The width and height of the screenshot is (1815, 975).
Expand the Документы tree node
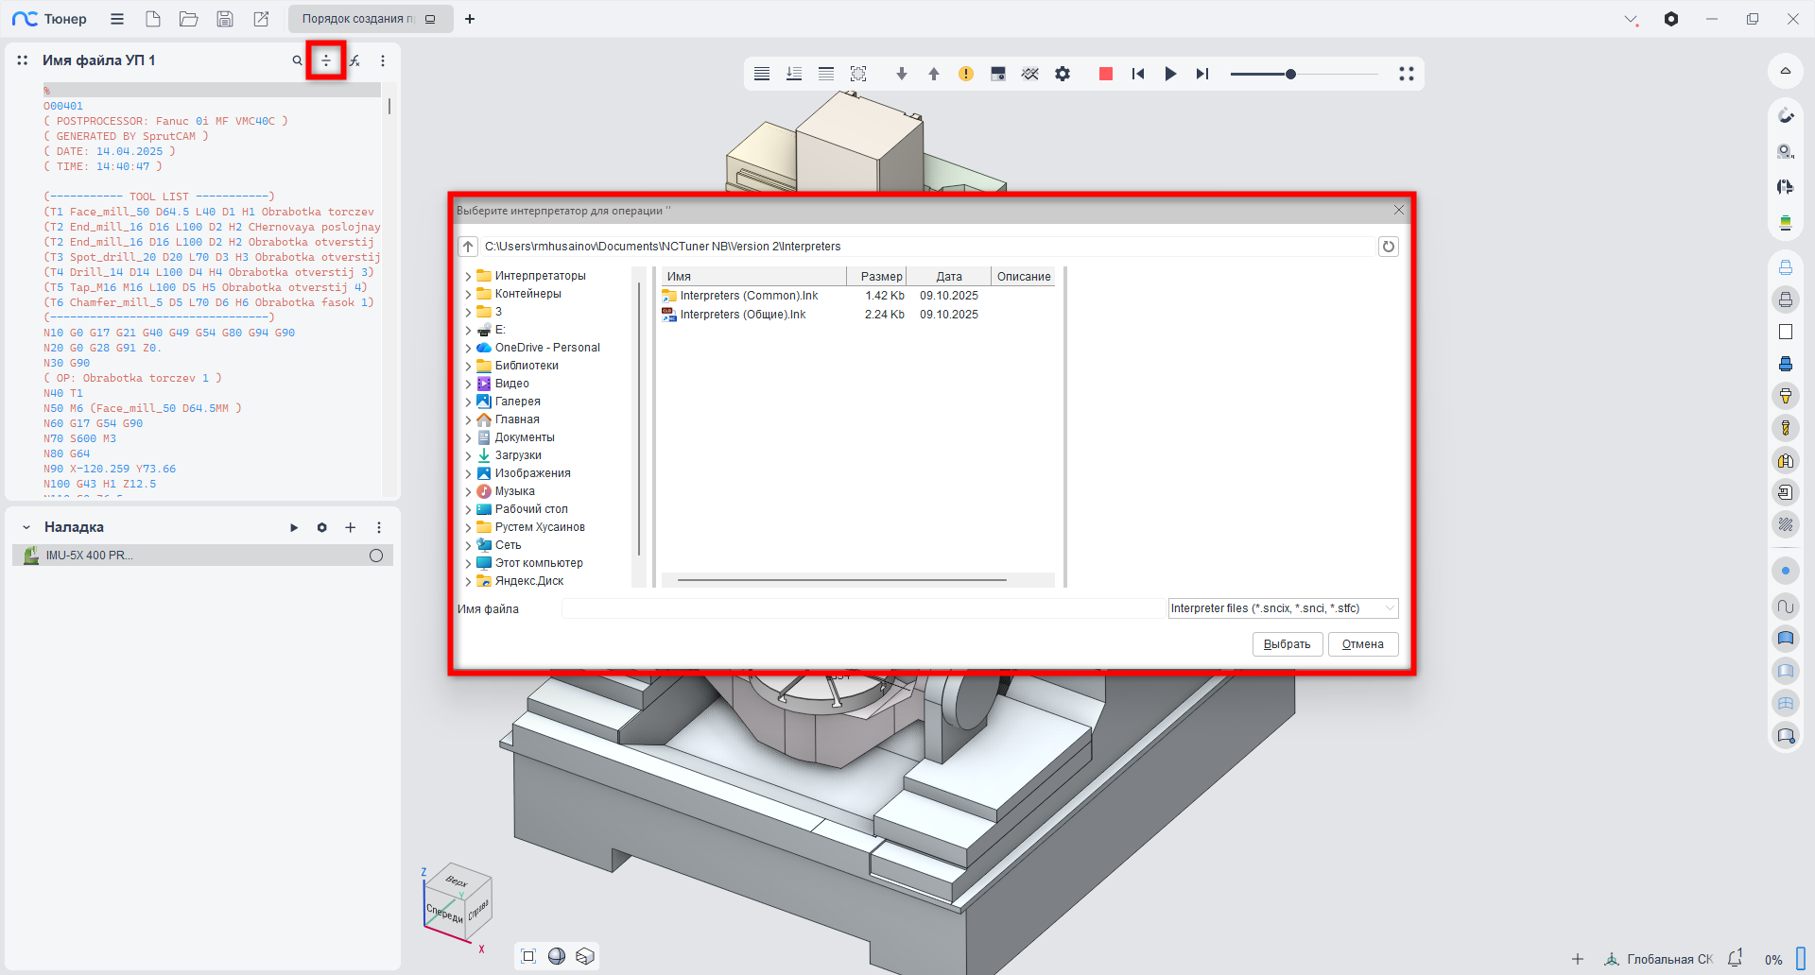(468, 437)
